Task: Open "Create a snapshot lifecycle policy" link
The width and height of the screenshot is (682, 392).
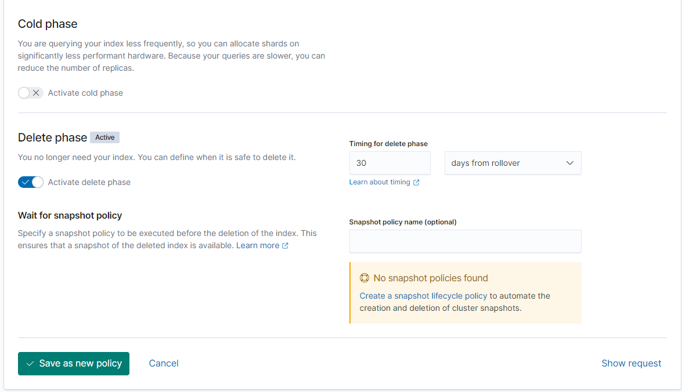Action: click(423, 296)
